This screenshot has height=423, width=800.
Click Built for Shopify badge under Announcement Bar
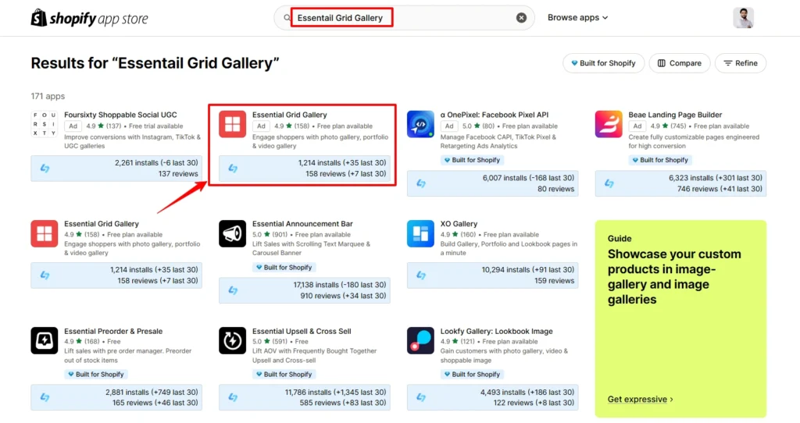(284, 268)
